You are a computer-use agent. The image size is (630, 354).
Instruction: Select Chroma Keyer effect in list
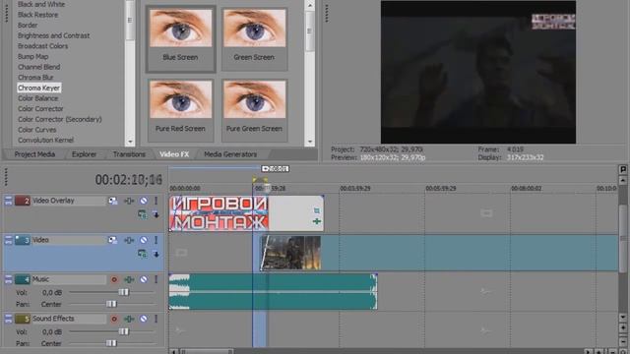[39, 88]
